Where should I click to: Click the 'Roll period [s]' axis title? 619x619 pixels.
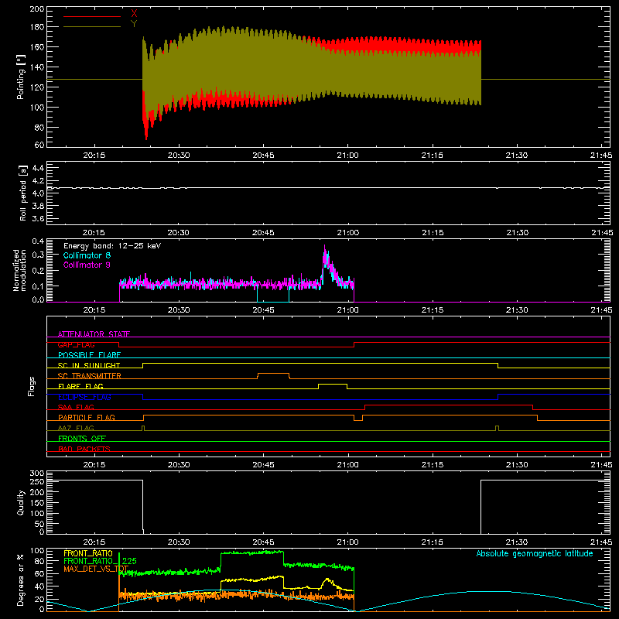coord(22,193)
